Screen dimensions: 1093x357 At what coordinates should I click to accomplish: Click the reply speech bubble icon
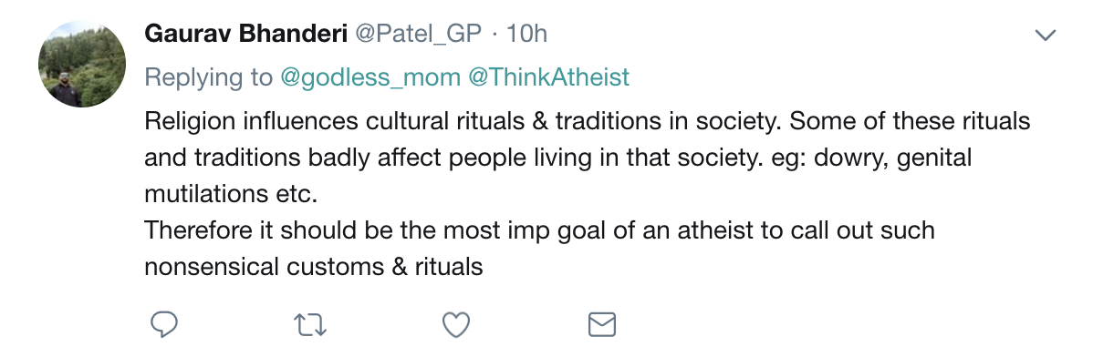click(164, 325)
